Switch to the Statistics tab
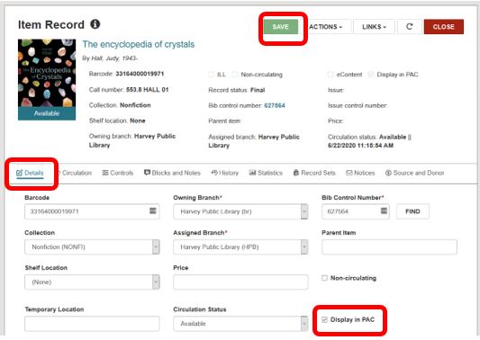 click(x=266, y=173)
